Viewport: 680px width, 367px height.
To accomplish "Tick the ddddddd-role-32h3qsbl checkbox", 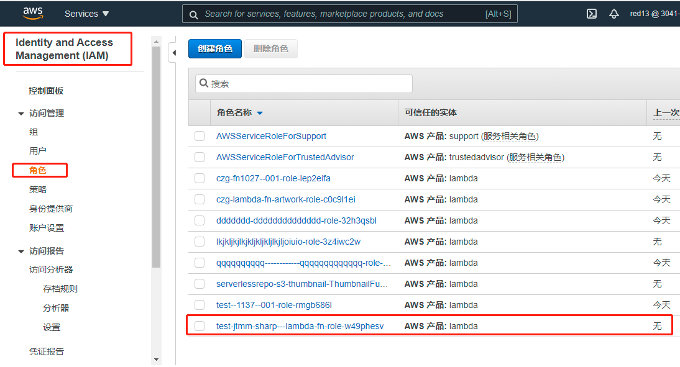I will [200, 220].
